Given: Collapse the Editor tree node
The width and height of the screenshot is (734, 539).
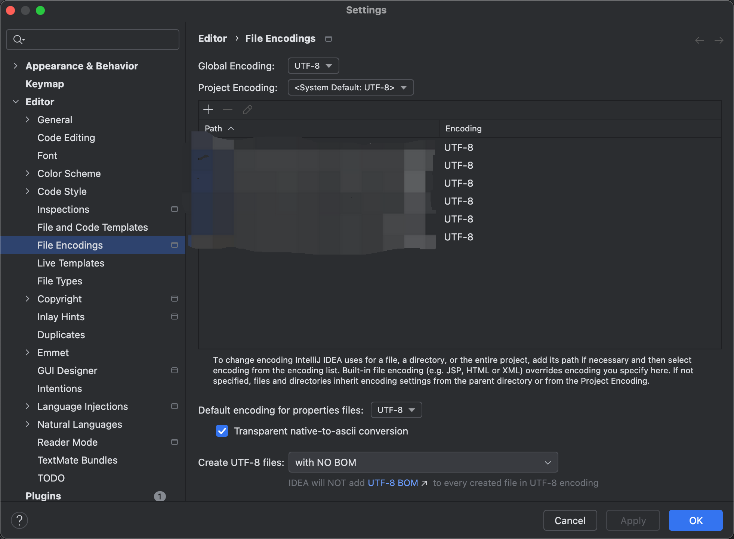Looking at the screenshot, I should click(15, 102).
